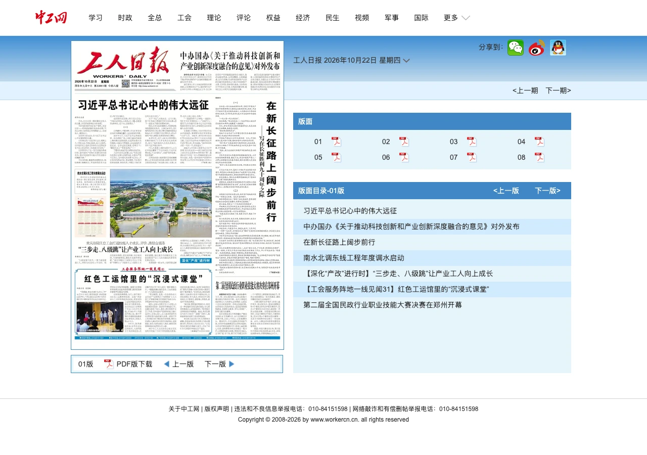Screen dimensions: 647x455
Task: Open PDF icon for page 04
Action: coord(539,142)
